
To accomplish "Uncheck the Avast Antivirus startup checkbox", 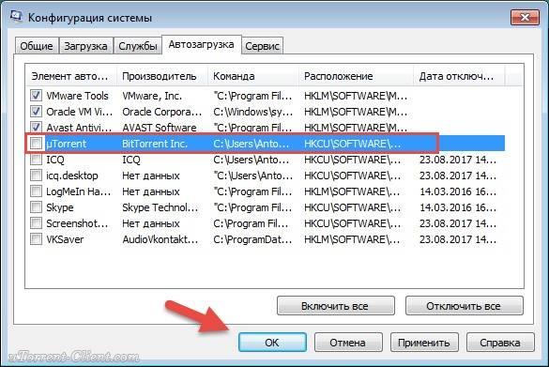I will point(36,127).
